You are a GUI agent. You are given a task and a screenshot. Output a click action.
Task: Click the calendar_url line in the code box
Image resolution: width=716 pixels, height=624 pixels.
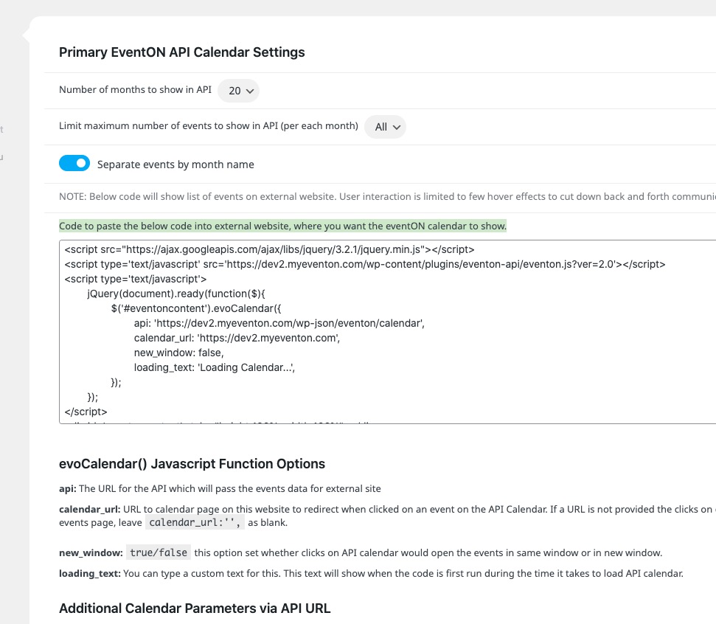click(x=237, y=338)
